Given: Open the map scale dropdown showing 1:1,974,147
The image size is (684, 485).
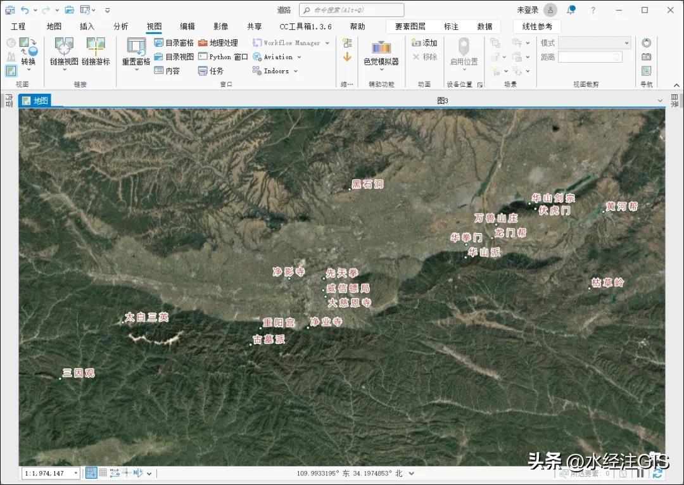Looking at the screenshot, I should tap(76, 472).
